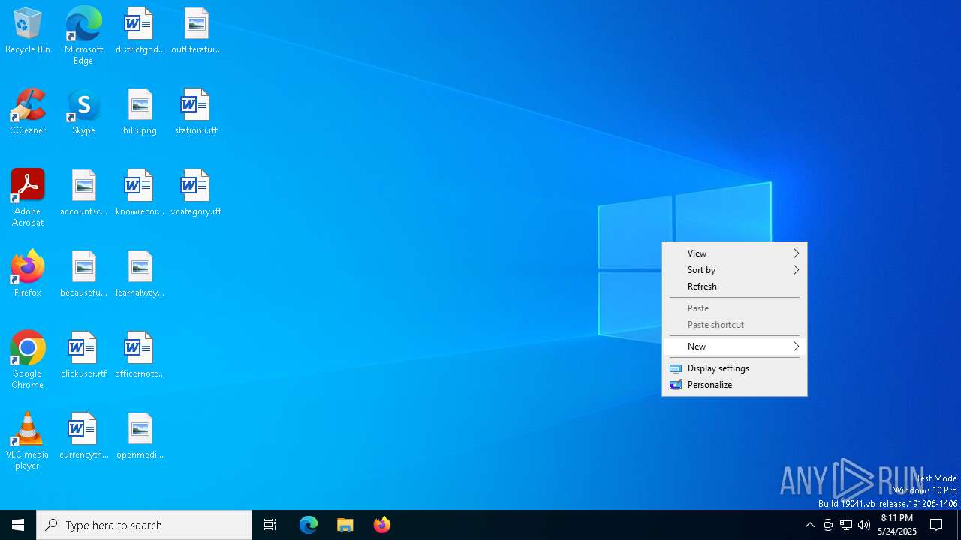Select the xcategory.rtf document icon
The height and width of the screenshot is (540, 961).
coord(196,193)
